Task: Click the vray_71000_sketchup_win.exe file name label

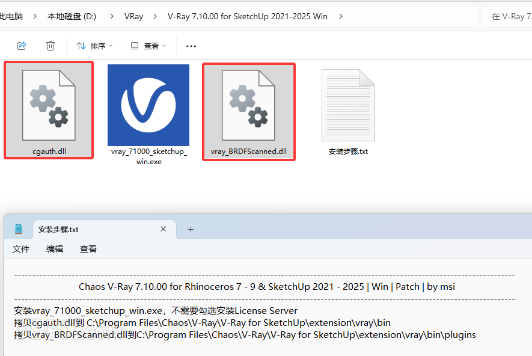Action: 149,156
